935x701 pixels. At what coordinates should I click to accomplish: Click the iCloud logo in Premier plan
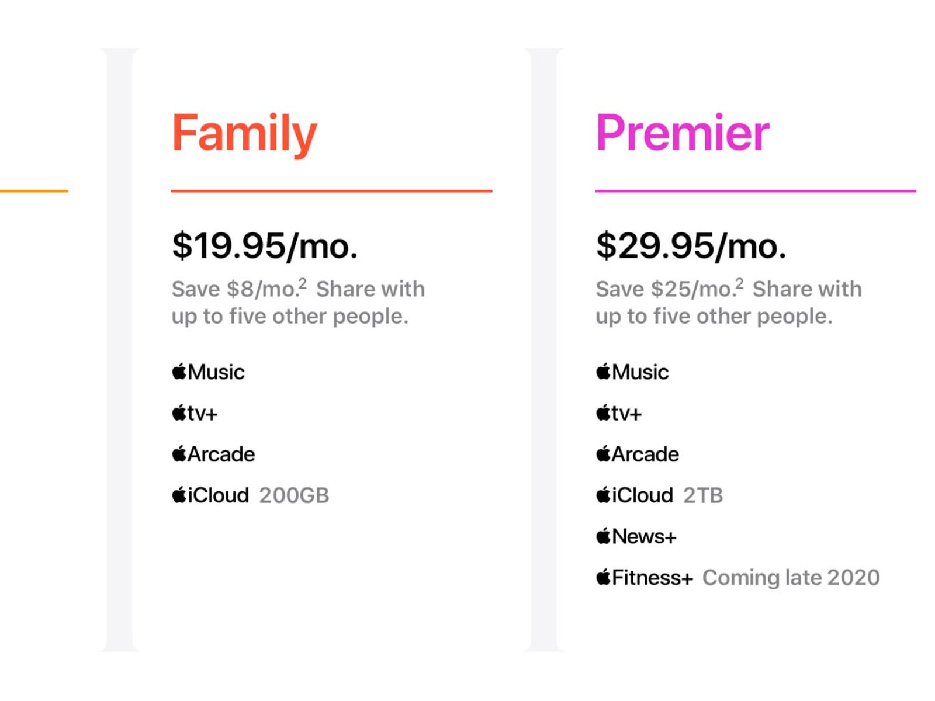click(635, 495)
